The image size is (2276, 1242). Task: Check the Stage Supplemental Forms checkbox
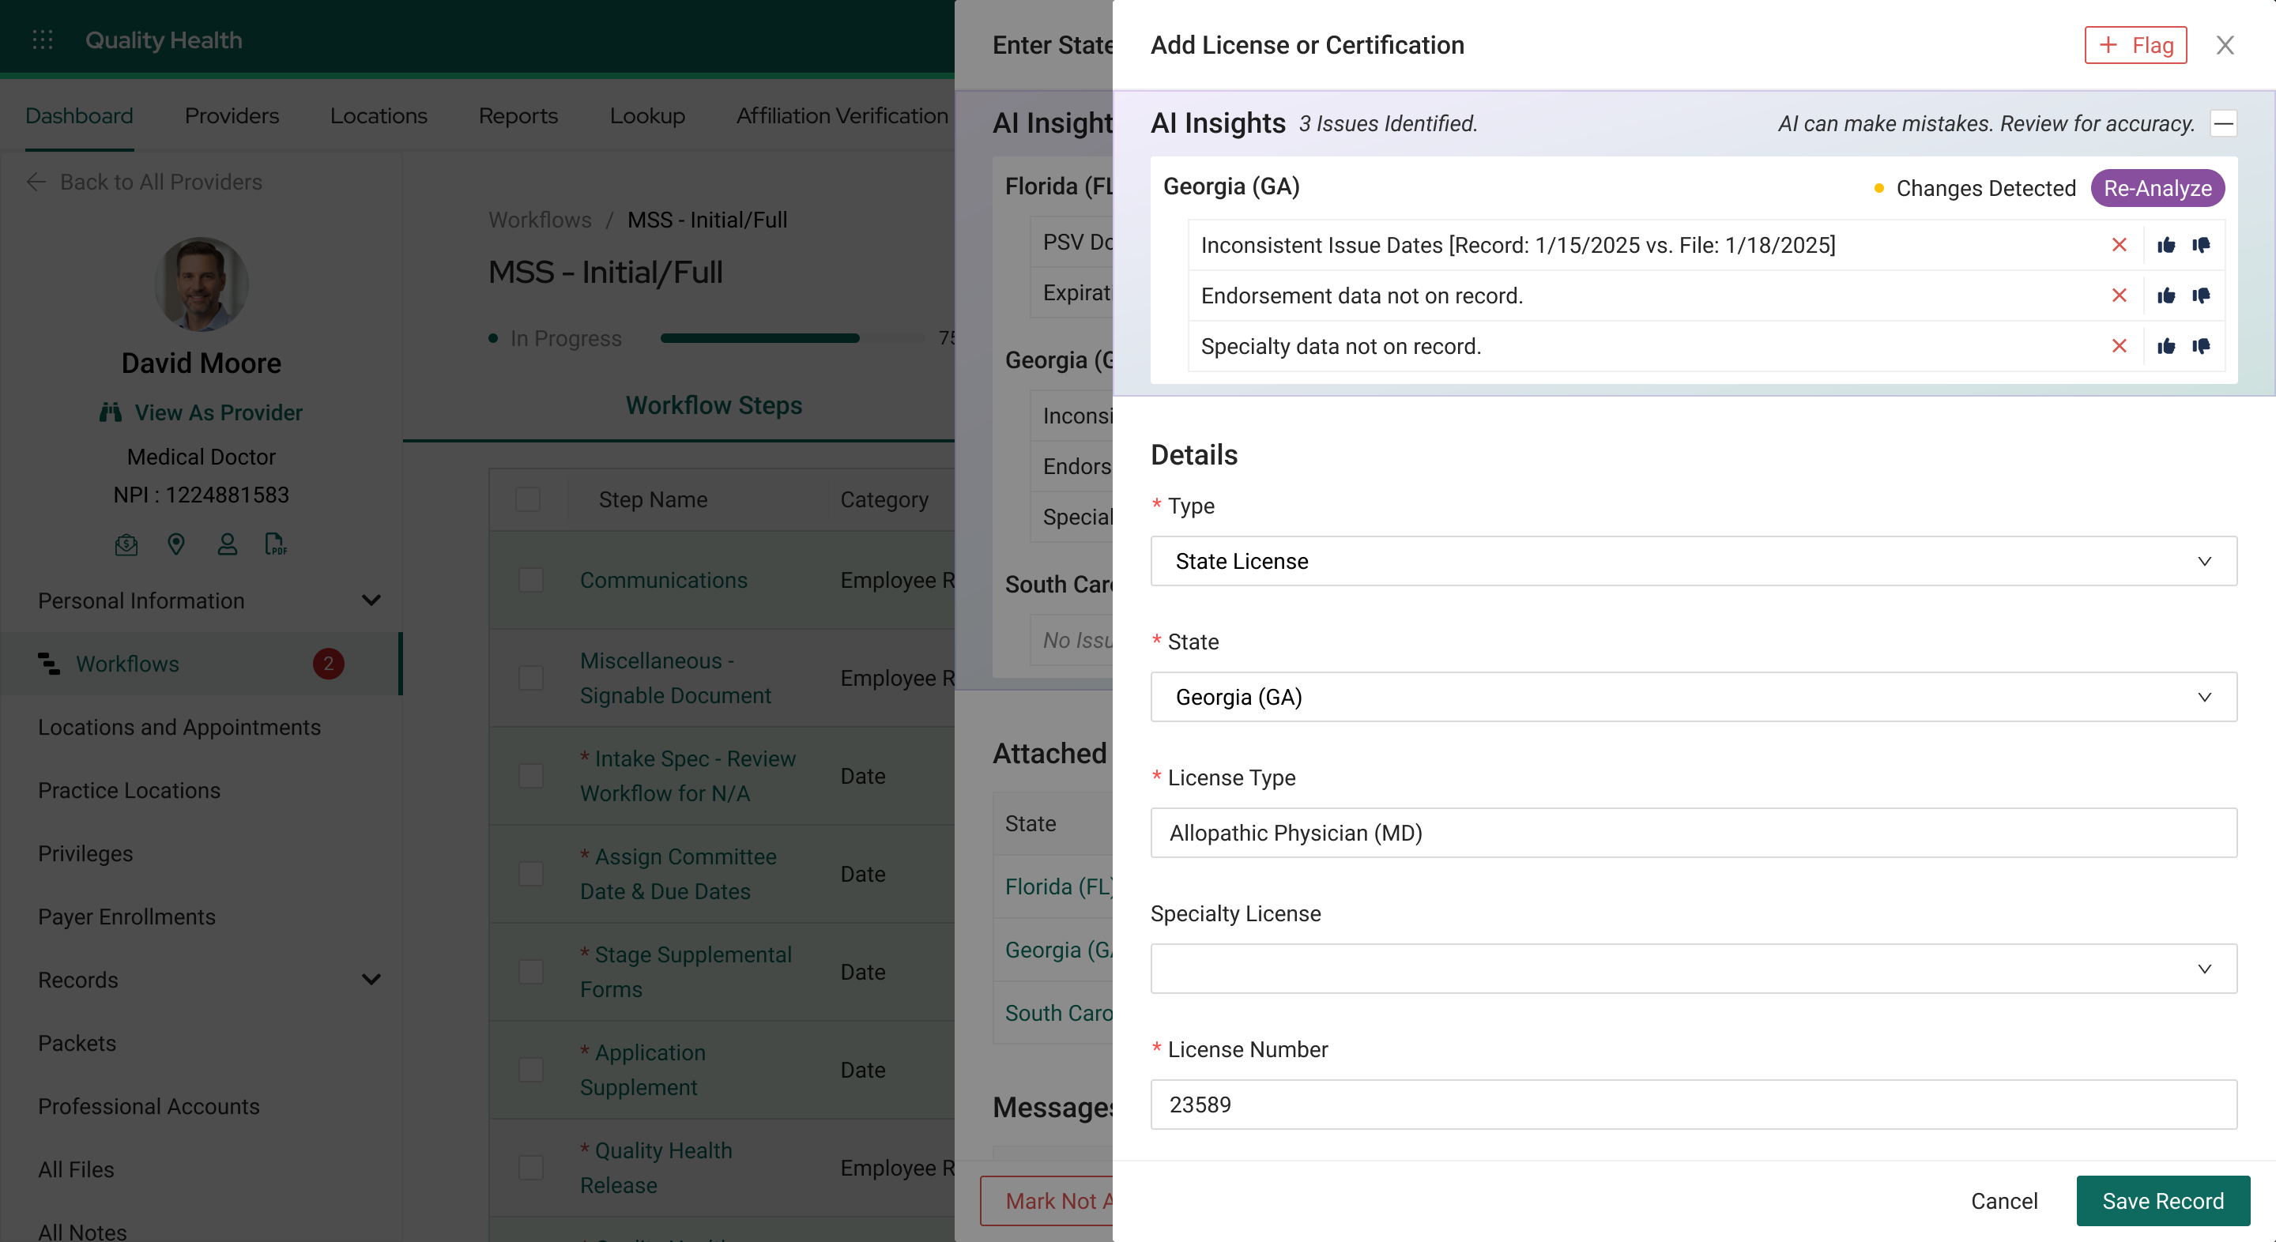point(531,972)
